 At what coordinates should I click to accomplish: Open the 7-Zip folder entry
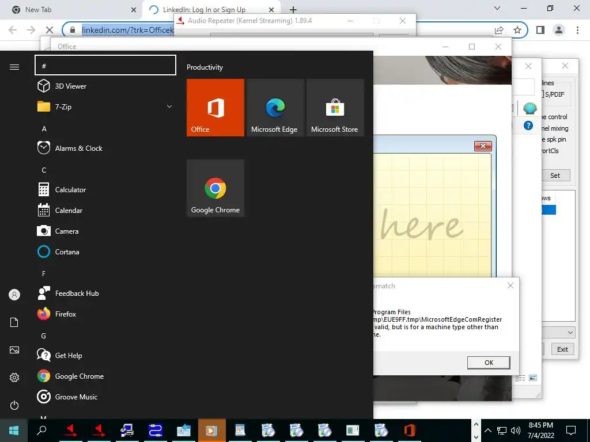click(105, 106)
